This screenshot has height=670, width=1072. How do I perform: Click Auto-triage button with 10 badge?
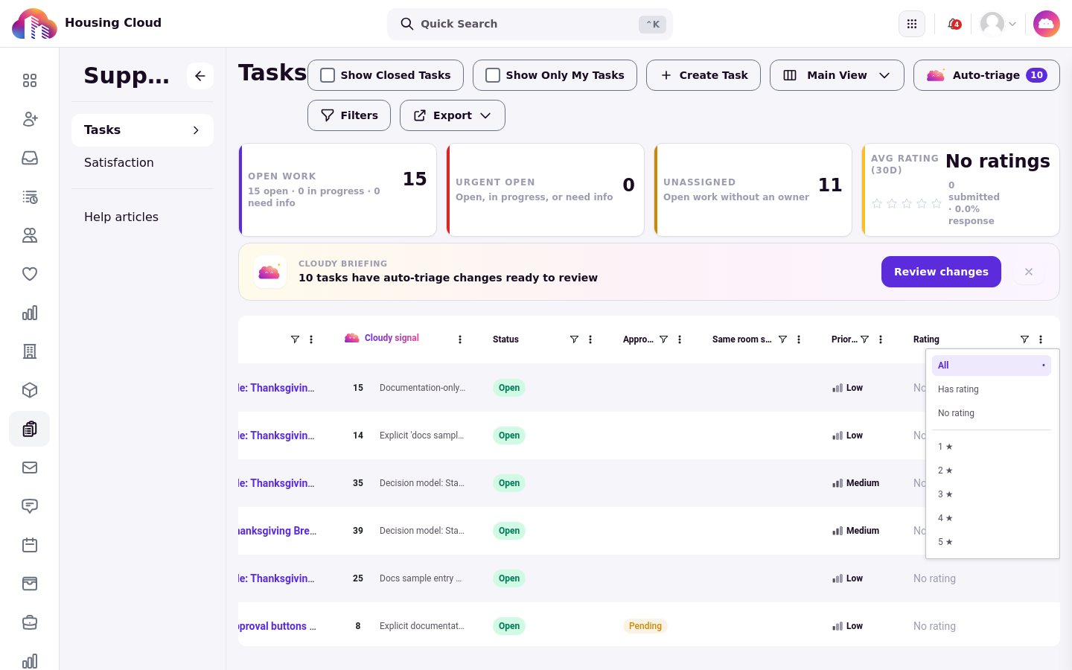986,75
